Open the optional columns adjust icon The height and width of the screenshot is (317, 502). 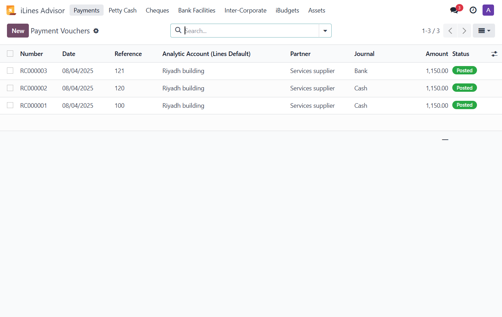pyautogui.click(x=494, y=54)
